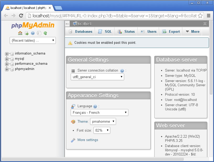Open phpMyAdmin documentation question-mark icon
This screenshot has width=214, height=162.
33,33
